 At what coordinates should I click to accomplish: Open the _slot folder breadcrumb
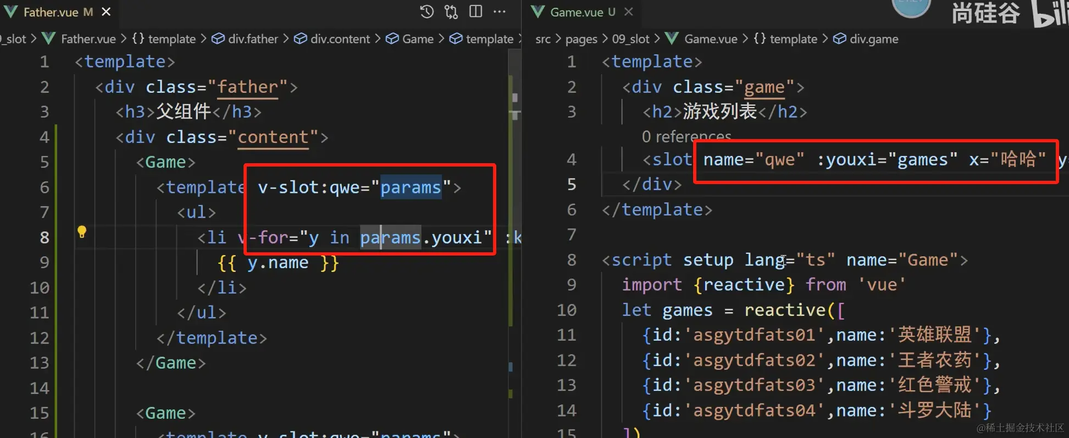click(x=14, y=39)
